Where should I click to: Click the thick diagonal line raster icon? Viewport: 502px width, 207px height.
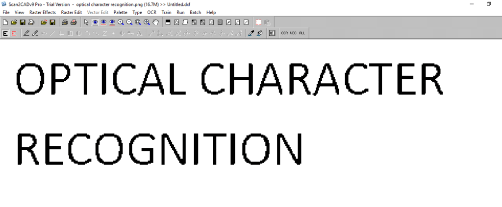tap(228, 23)
